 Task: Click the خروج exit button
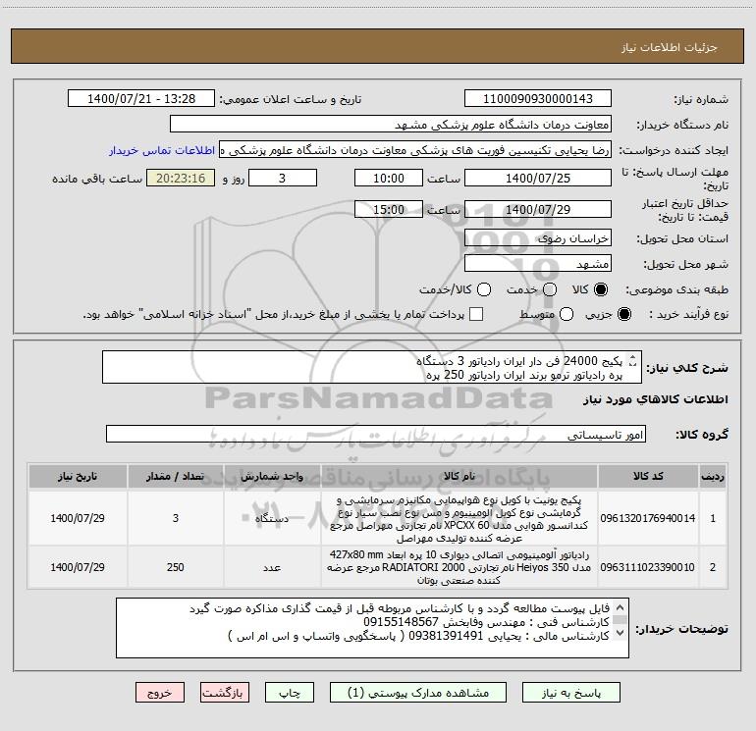[160, 693]
